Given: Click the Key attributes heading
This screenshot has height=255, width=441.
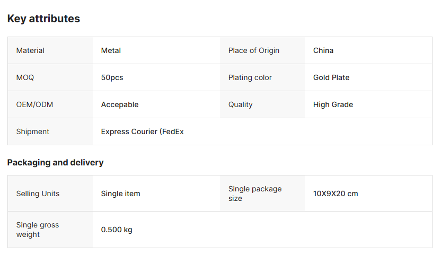Looking at the screenshot, I should pyautogui.click(x=43, y=19).
